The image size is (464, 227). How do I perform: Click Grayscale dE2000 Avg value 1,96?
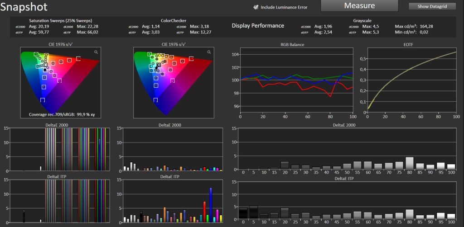tap(327, 26)
